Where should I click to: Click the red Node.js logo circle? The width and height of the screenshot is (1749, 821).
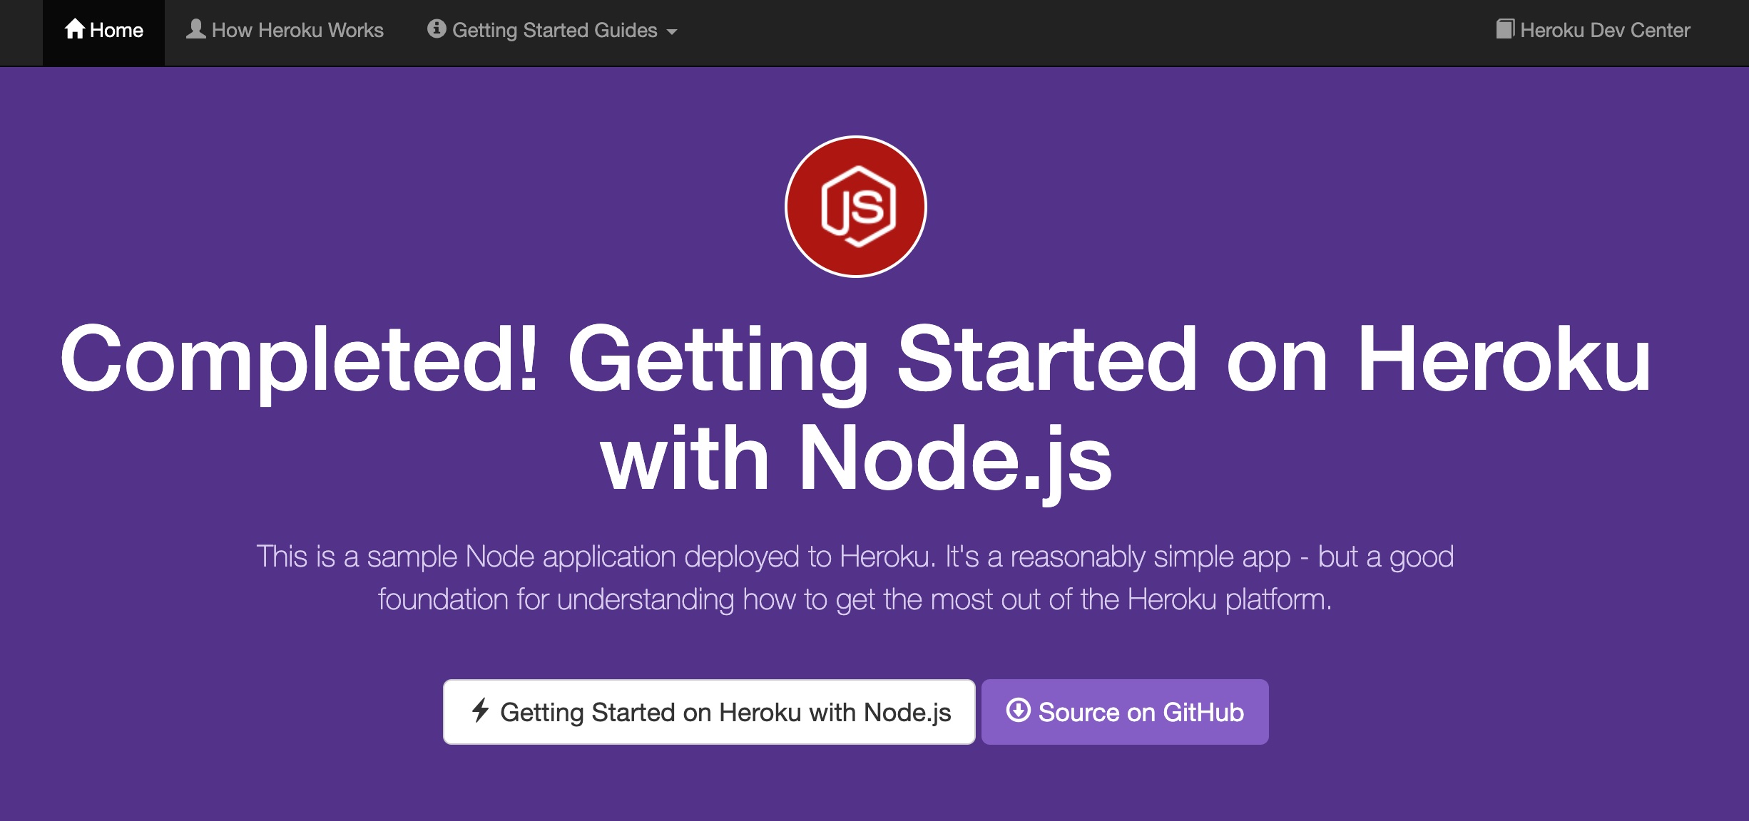(856, 207)
